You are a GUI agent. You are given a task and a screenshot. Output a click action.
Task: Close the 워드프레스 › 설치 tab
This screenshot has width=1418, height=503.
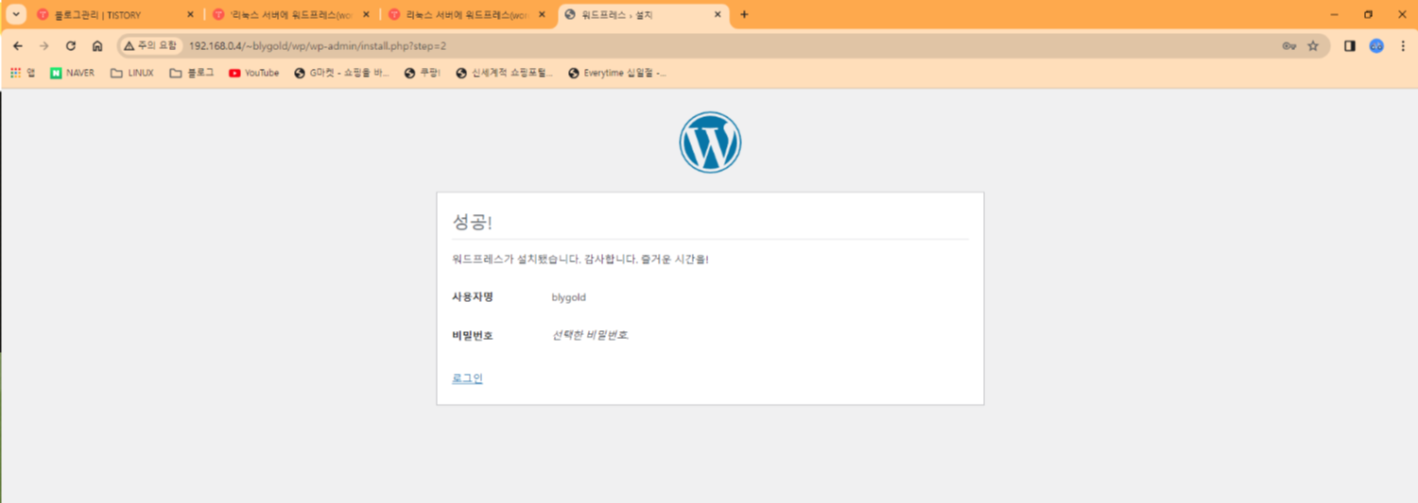(718, 15)
